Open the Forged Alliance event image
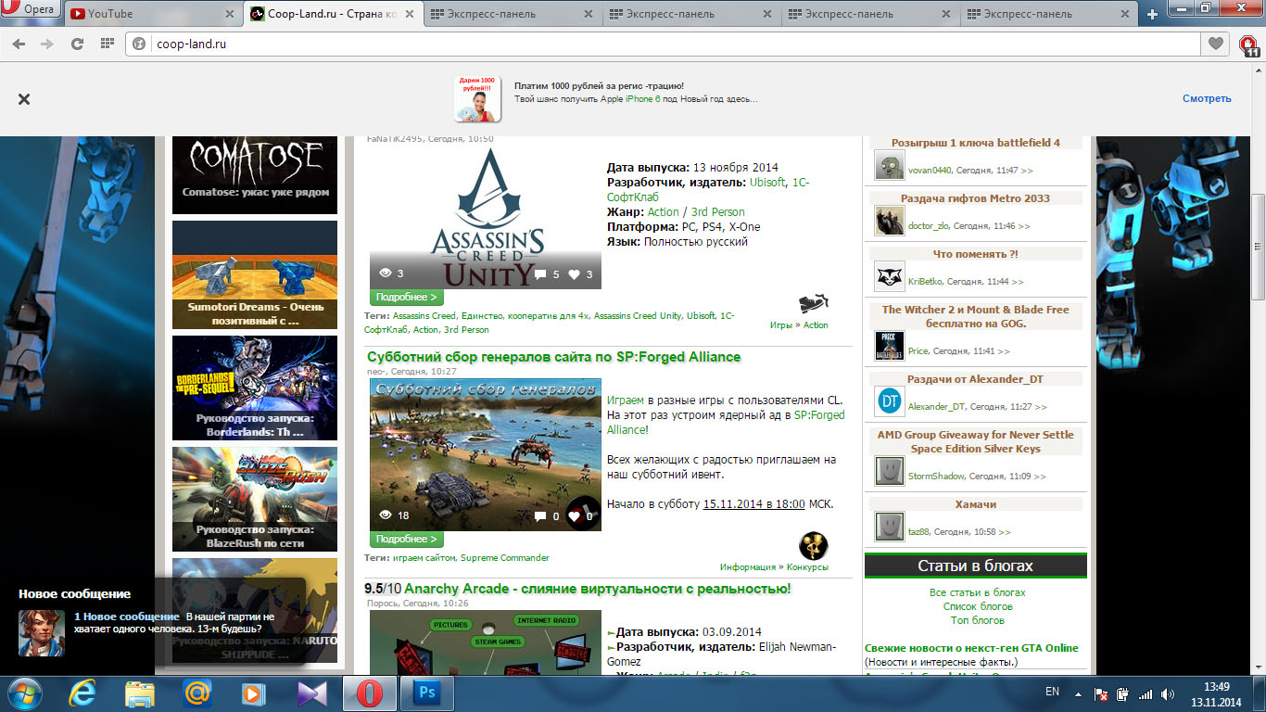Screen dimensions: 1266x712 tap(486, 454)
